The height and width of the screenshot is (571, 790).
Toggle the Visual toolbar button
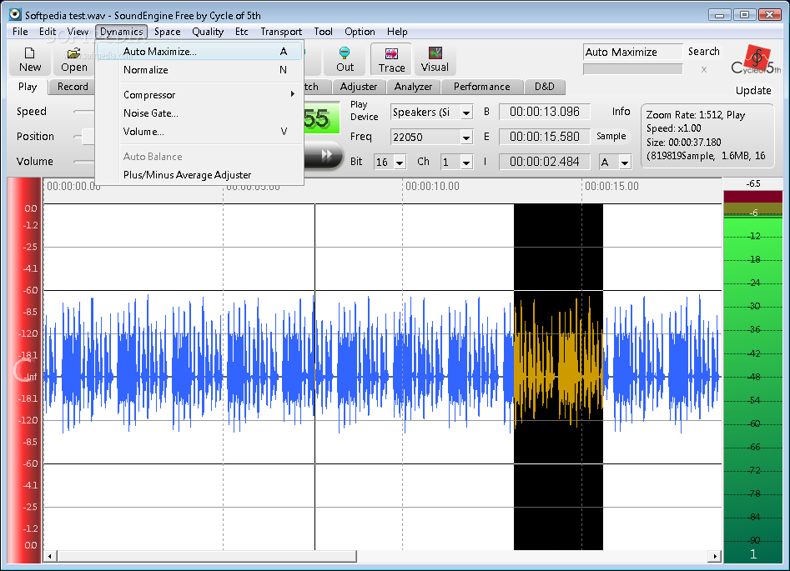point(435,59)
